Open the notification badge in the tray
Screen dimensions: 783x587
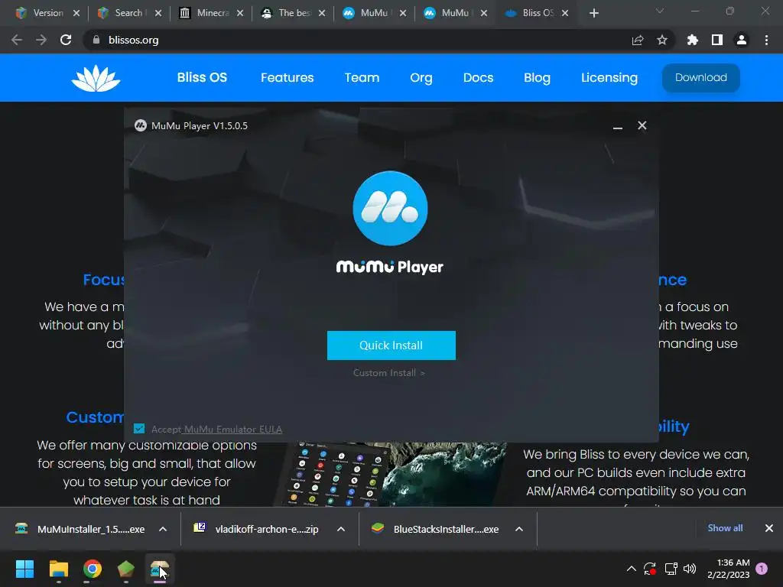click(x=762, y=569)
